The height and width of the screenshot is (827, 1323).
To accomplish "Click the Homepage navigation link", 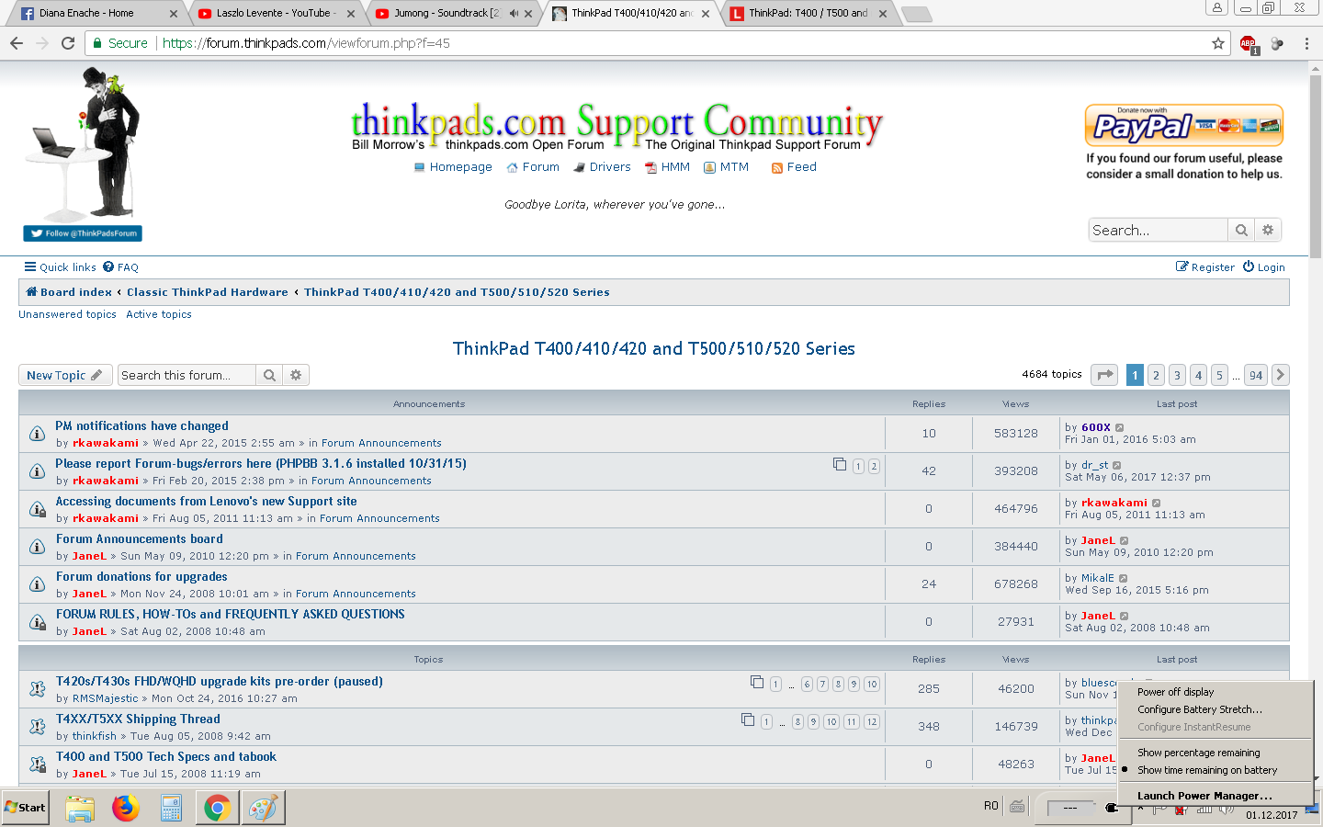I will point(453,167).
